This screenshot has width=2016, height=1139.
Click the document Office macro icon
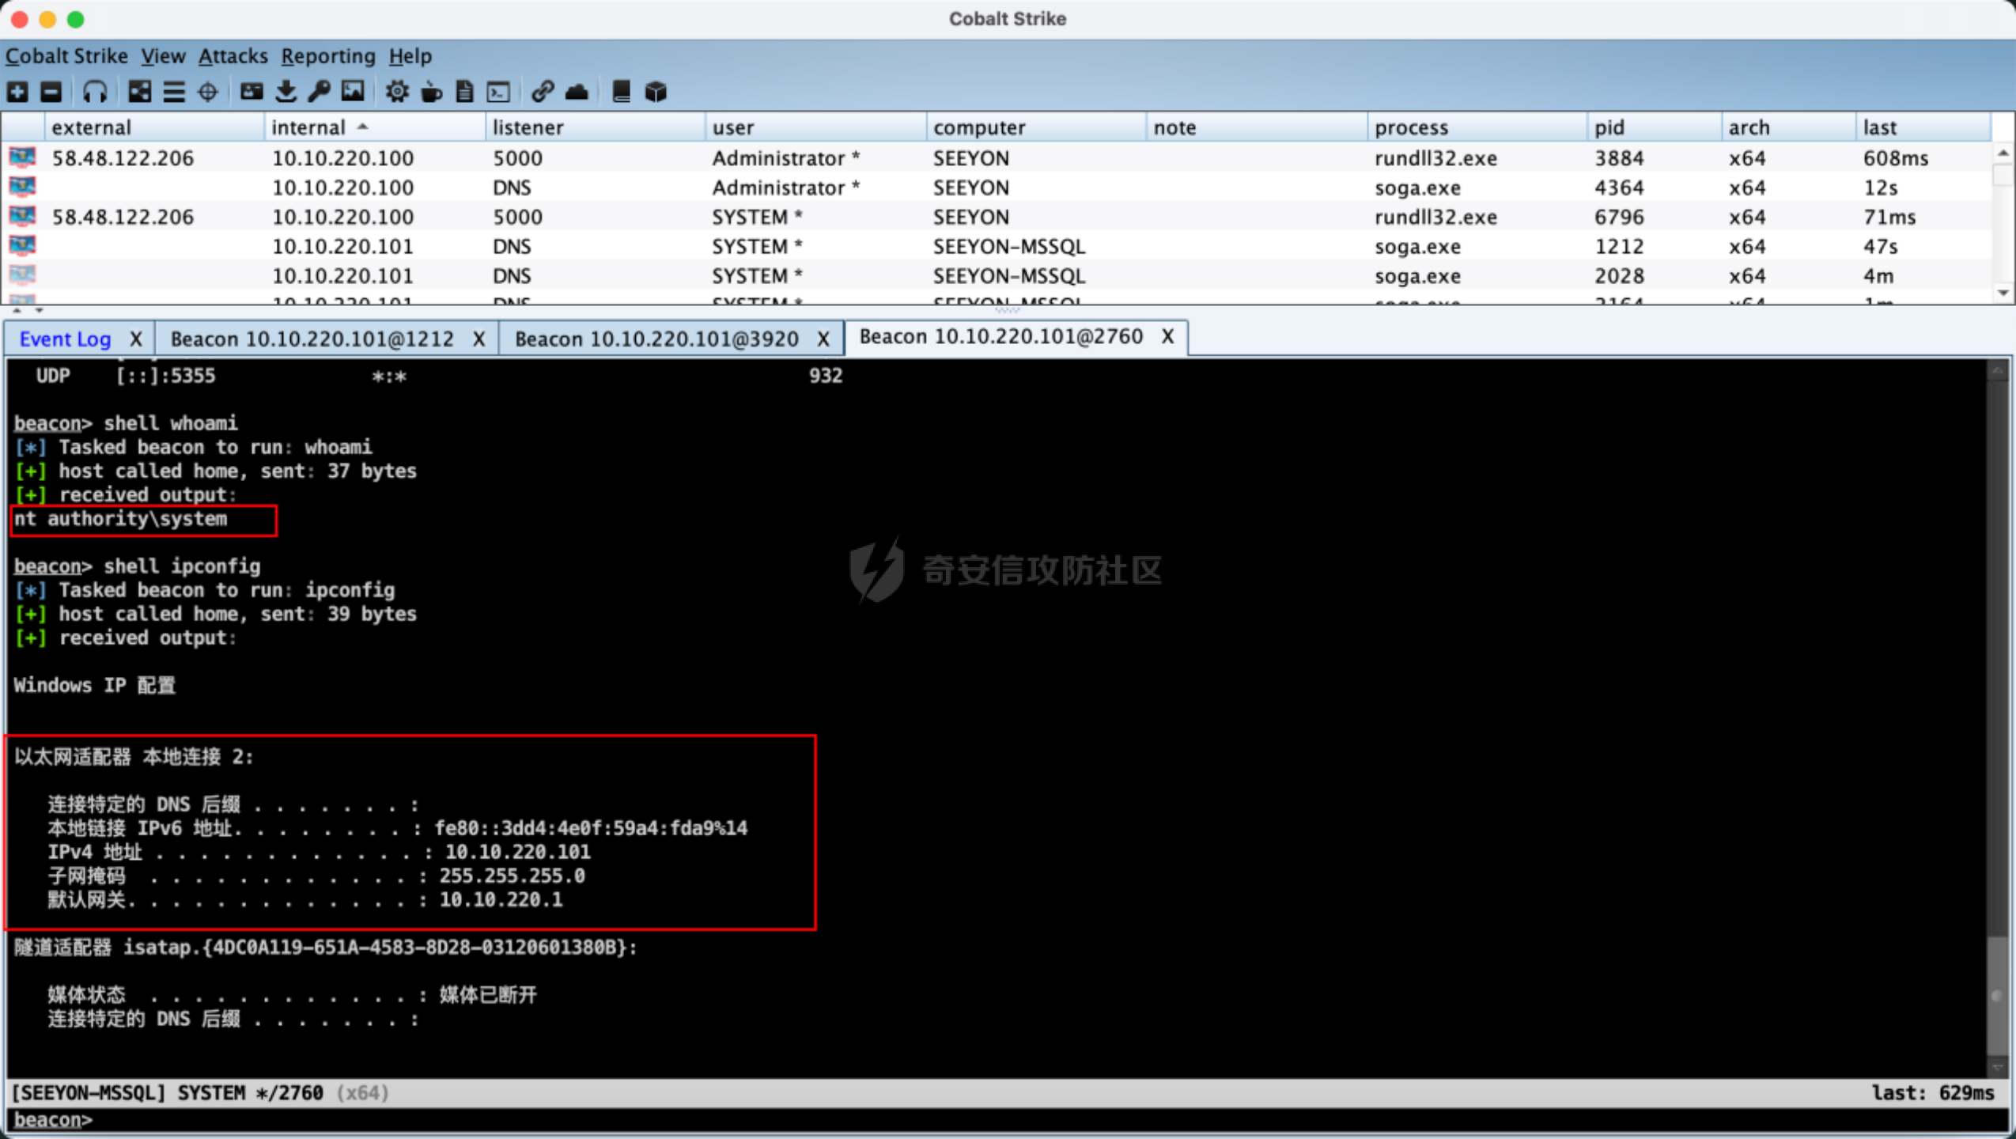(464, 92)
